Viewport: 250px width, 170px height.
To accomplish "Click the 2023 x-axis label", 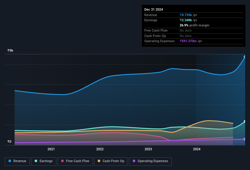I will (148, 149).
